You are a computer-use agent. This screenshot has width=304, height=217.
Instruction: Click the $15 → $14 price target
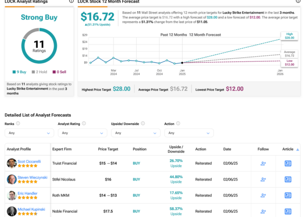pos(108,164)
